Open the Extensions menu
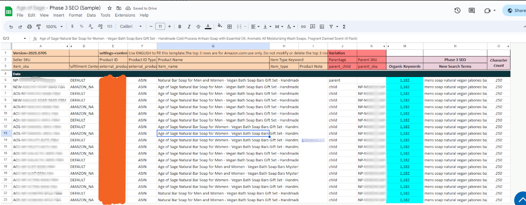The height and width of the screenshot is (205, 526). (125, 15)
